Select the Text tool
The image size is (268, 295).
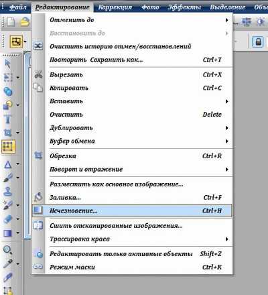click(8, 119)
